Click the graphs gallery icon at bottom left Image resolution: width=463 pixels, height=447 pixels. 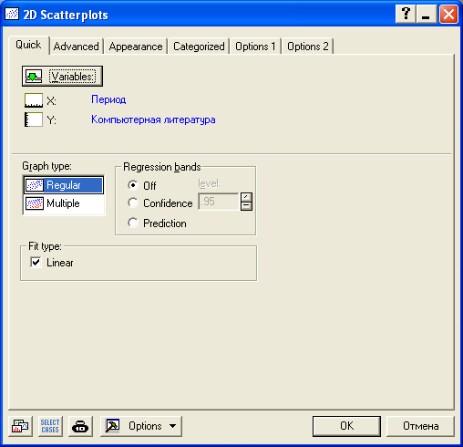pyautogui.click(x=20, y=426)
